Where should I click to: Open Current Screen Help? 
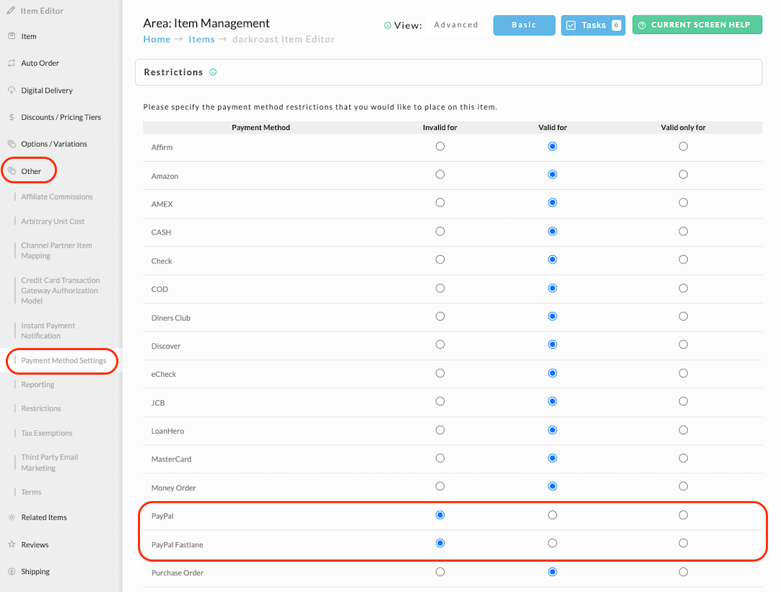697,25
